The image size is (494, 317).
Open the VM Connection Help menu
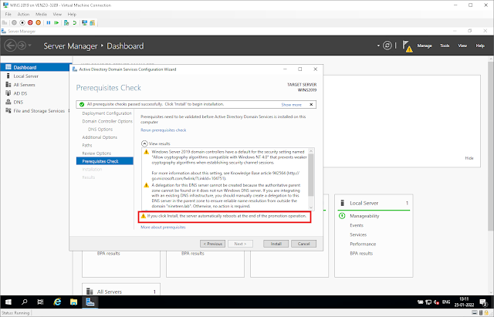[72, 14]
